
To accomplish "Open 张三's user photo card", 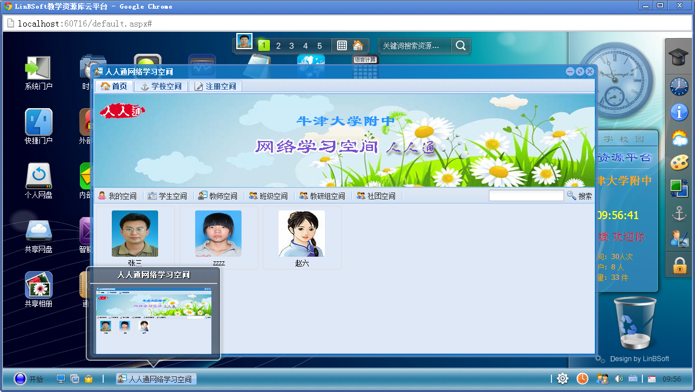I will pos(135,238).
